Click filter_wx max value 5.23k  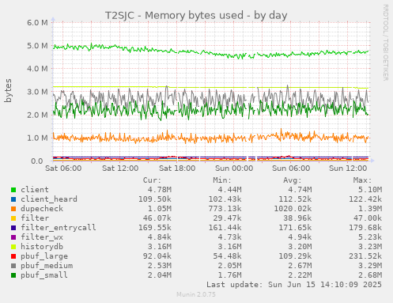click(x=370, y=237)
